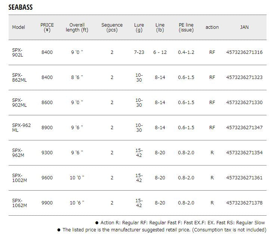
Task: Select the SPX-902L model cell
Action: pos(17,52)
